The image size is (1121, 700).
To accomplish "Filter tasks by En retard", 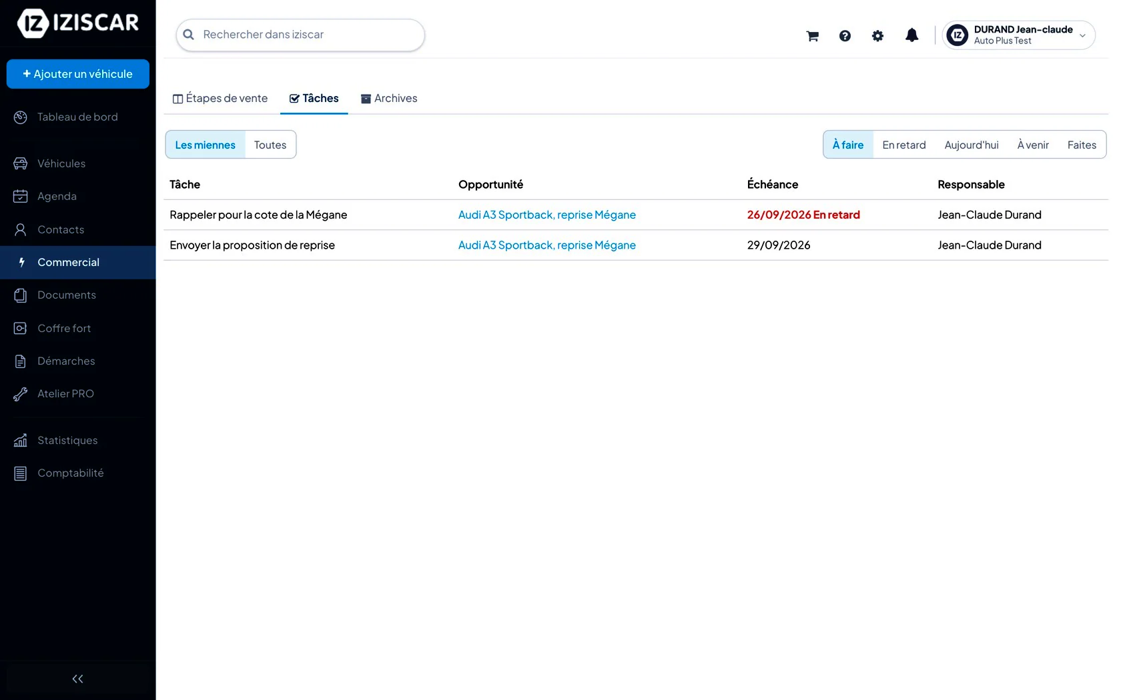I will [x=904, y=145].
